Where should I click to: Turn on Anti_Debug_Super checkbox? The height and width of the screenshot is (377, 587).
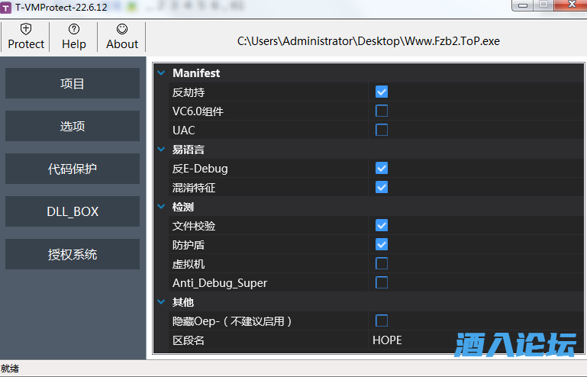click(382, 282)
